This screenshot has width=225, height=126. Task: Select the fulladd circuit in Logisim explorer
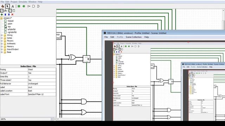[x=11, y=21]
